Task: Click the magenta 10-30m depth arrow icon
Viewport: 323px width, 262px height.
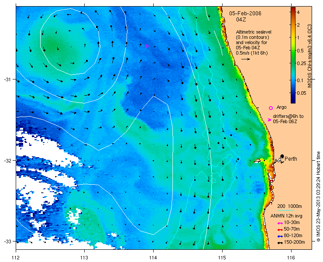Action: pos(280,223)
